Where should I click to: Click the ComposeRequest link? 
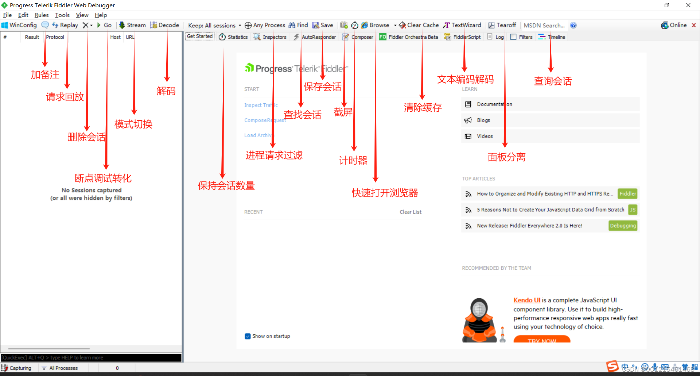click(x=265, y=120)
